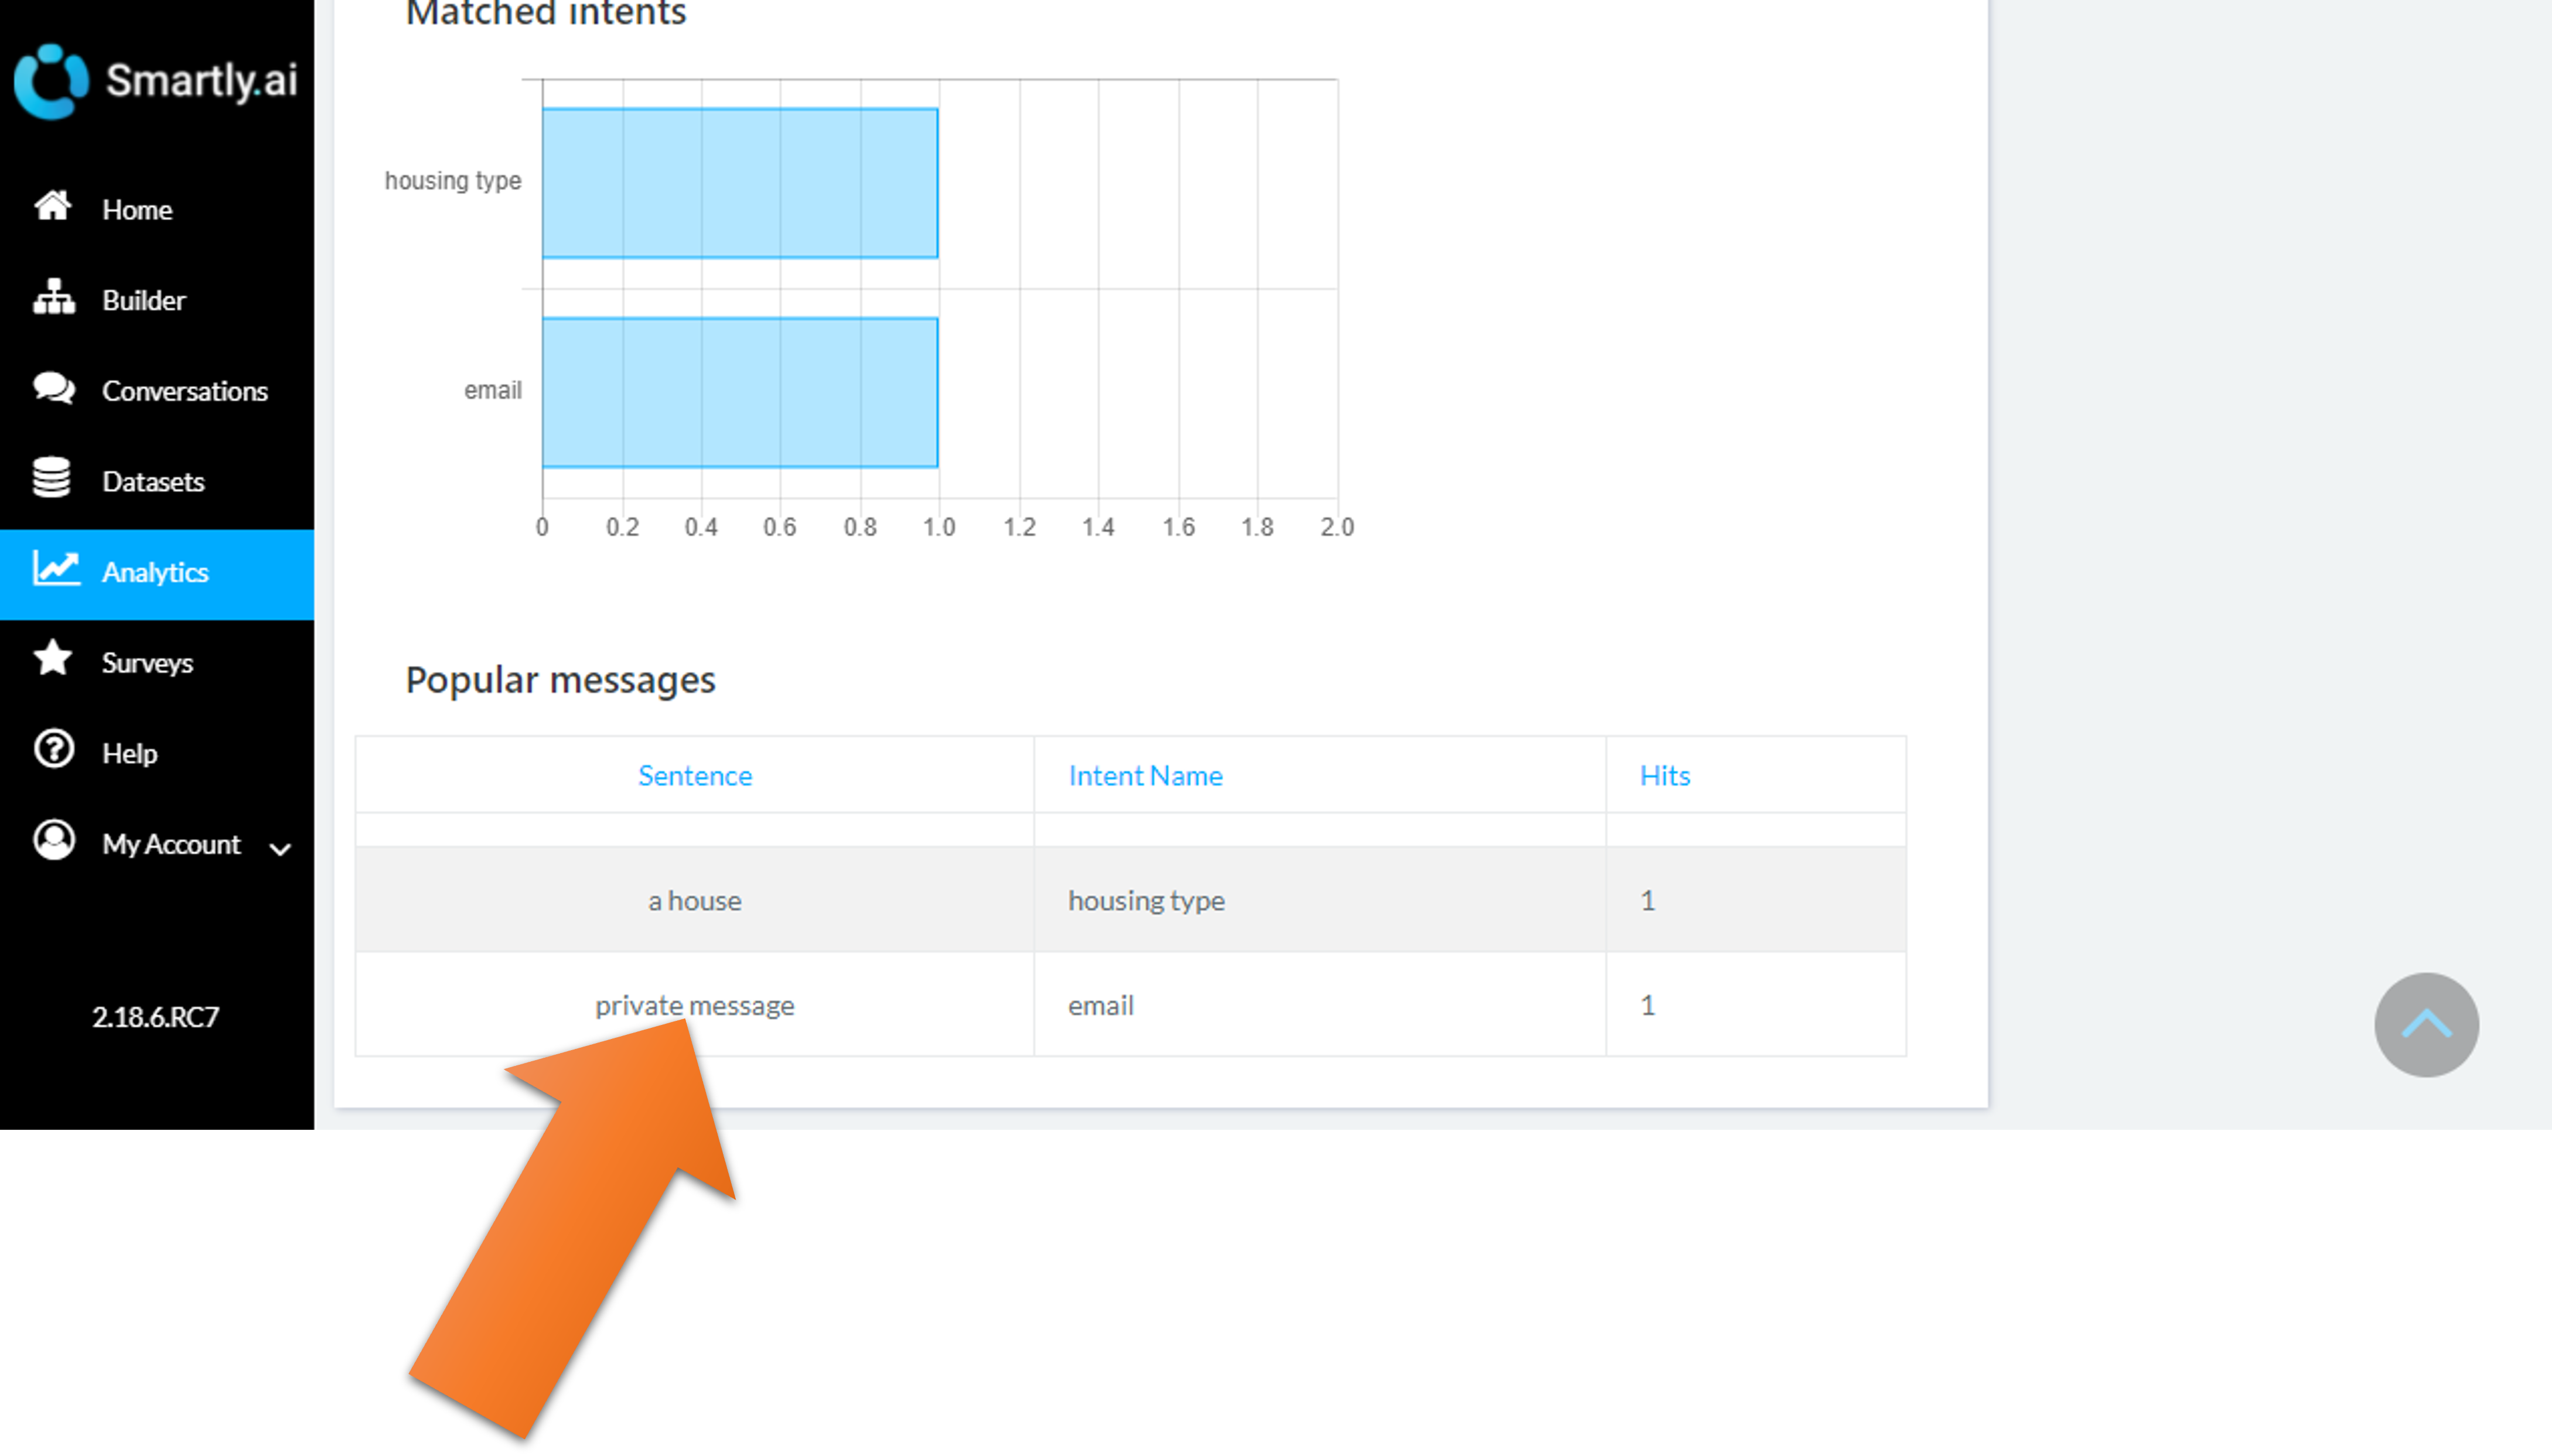Screen dimensions: 2552x1456
Task: Sort table by Intent Name column
Action: pyautogui.click(x=1144, y=775)
